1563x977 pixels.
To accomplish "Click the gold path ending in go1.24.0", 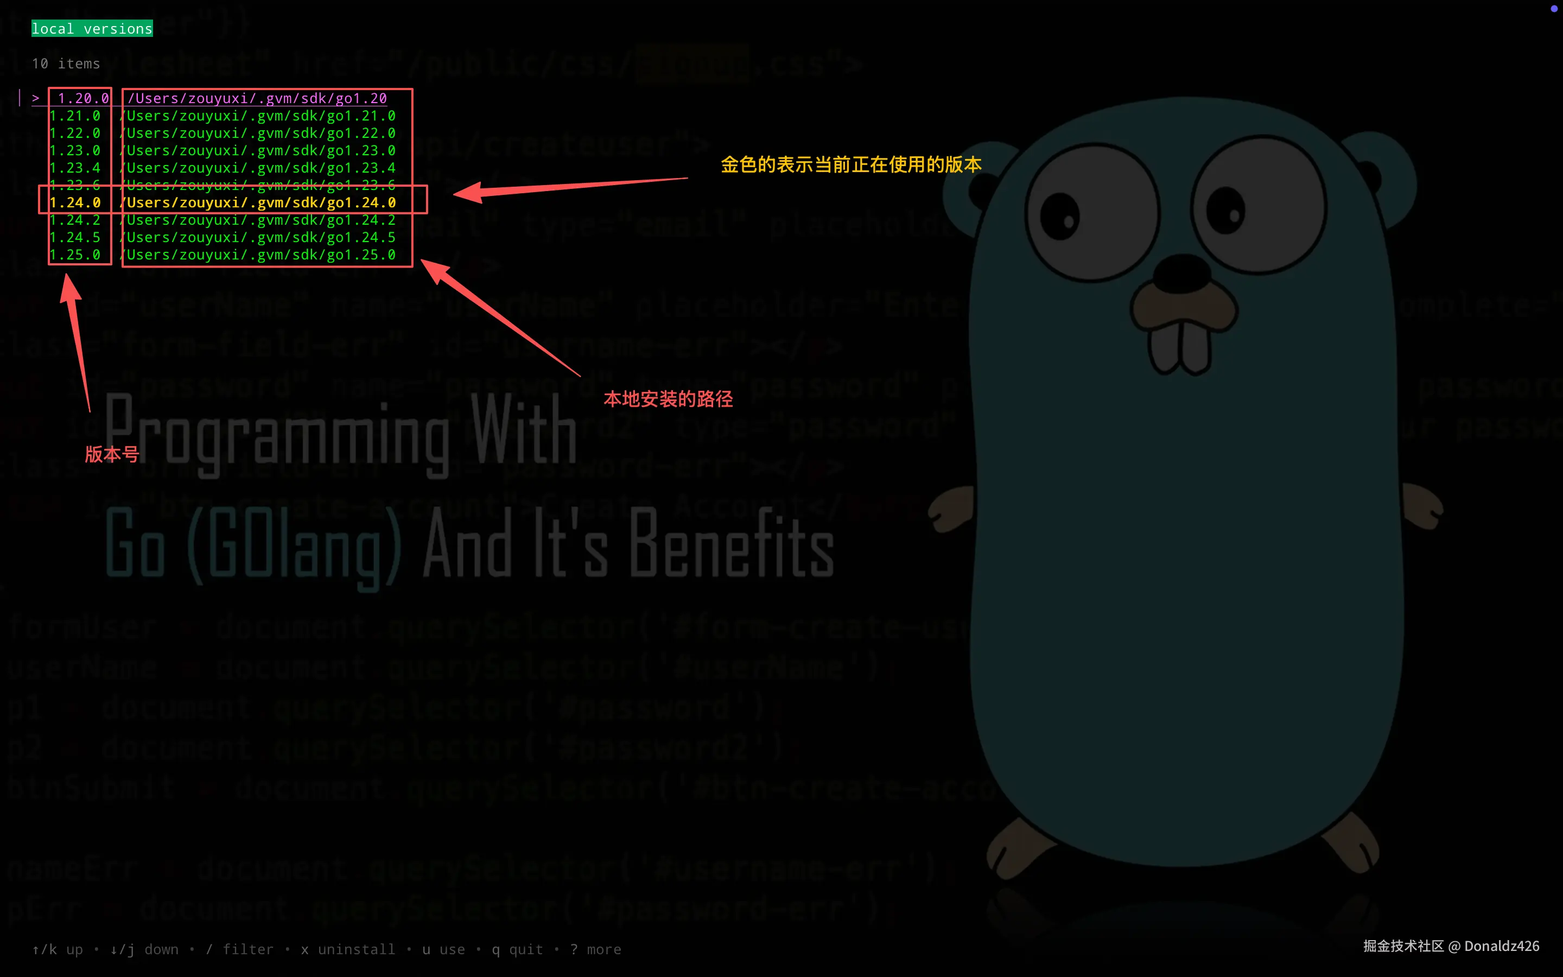I will tap(258, 203).
